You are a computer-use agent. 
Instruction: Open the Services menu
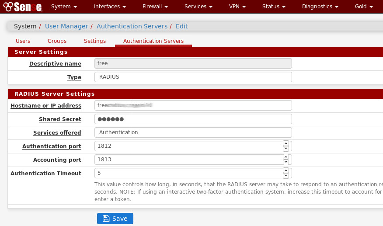[198, 7]
